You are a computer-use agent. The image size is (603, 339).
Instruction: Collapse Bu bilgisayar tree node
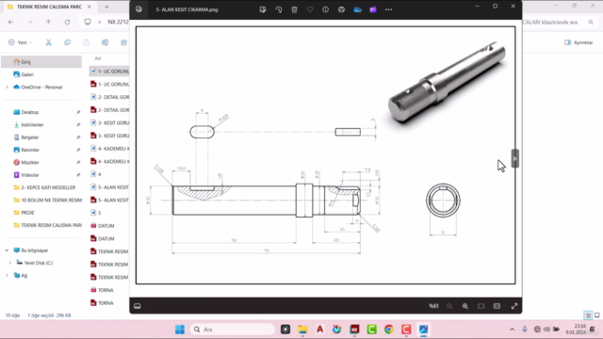(x=7, y=250)
